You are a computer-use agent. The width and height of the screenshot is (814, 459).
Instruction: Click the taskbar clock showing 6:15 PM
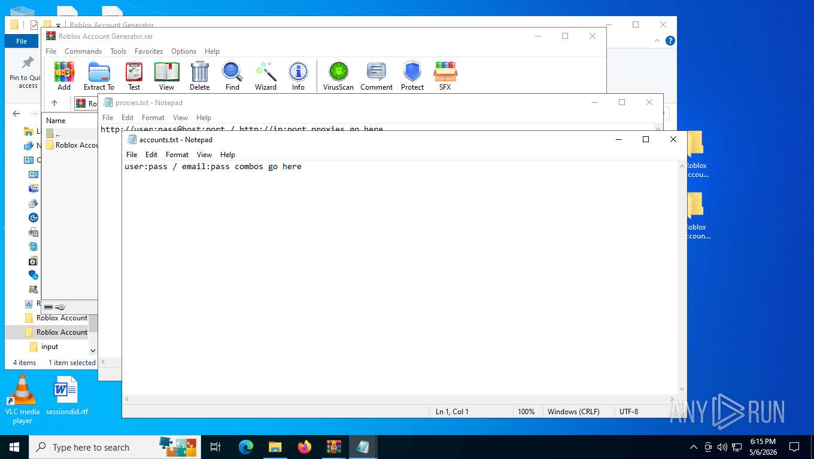(x=763, y=447)
